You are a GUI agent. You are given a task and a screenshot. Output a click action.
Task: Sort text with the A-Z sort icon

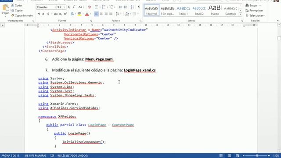132,7
